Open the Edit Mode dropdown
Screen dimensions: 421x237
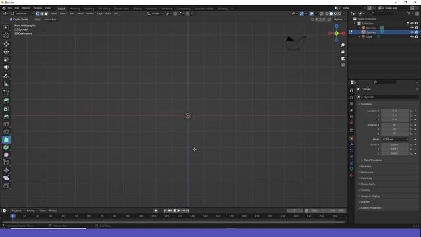pos(22,13)
